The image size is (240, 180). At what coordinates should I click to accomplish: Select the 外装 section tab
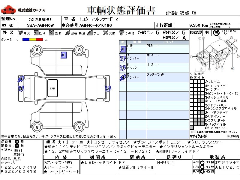(8, 33)
